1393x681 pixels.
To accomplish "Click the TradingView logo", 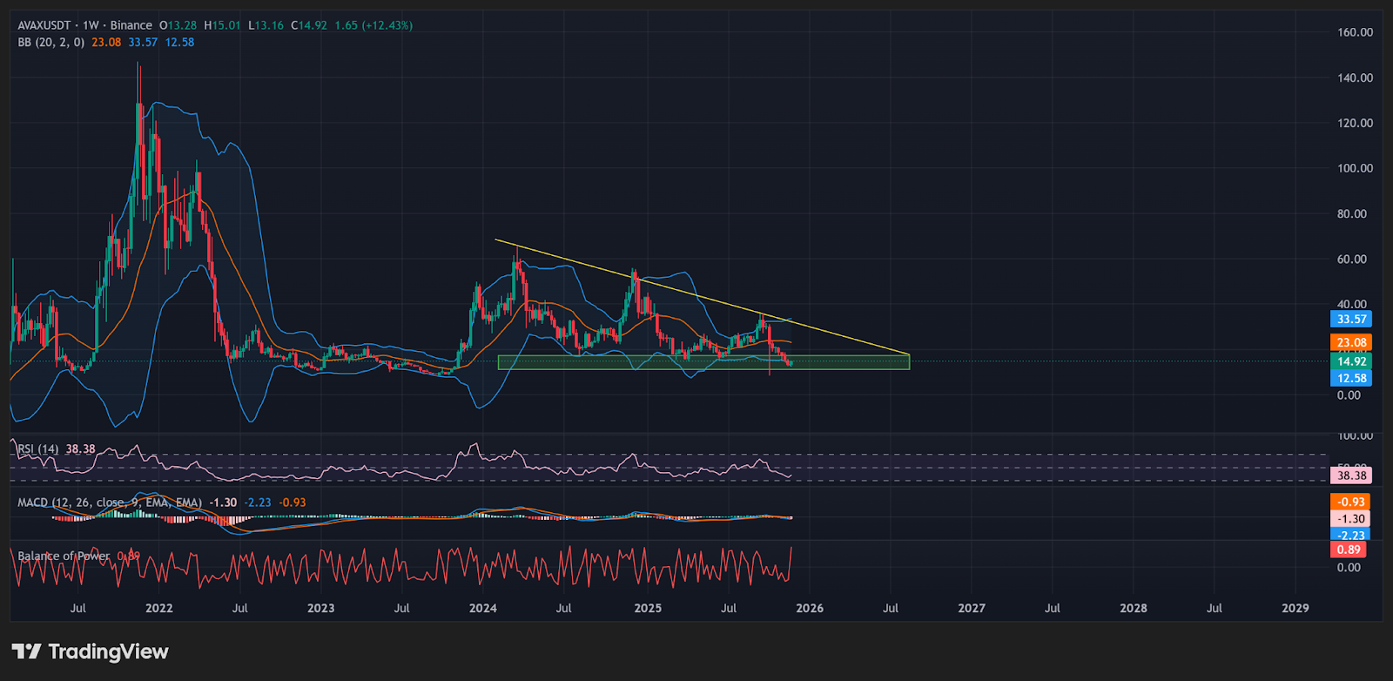I will tap(90, 651).
